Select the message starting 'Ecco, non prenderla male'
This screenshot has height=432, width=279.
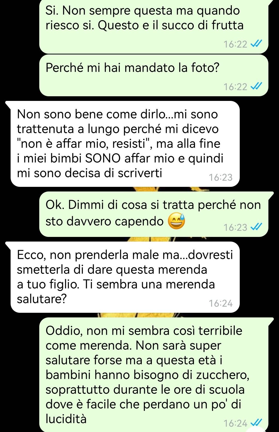125,277
